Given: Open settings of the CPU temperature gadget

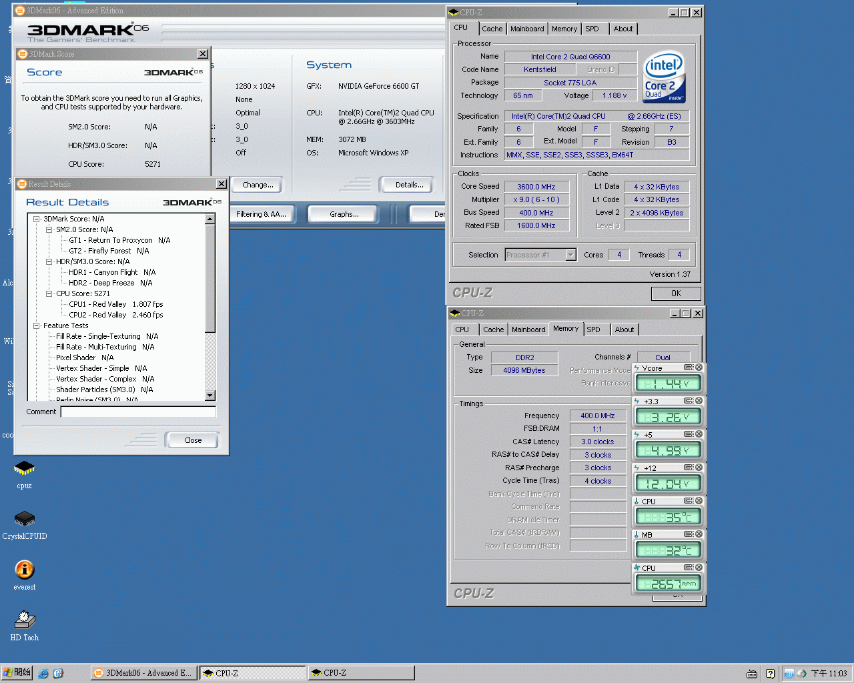Looking at the screenshot, I should (689, 501).
